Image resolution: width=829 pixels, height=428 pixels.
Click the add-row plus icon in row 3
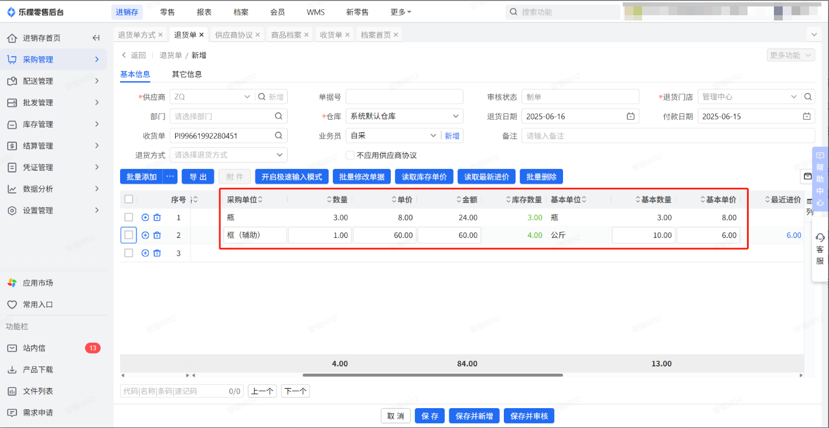[145, 253]
